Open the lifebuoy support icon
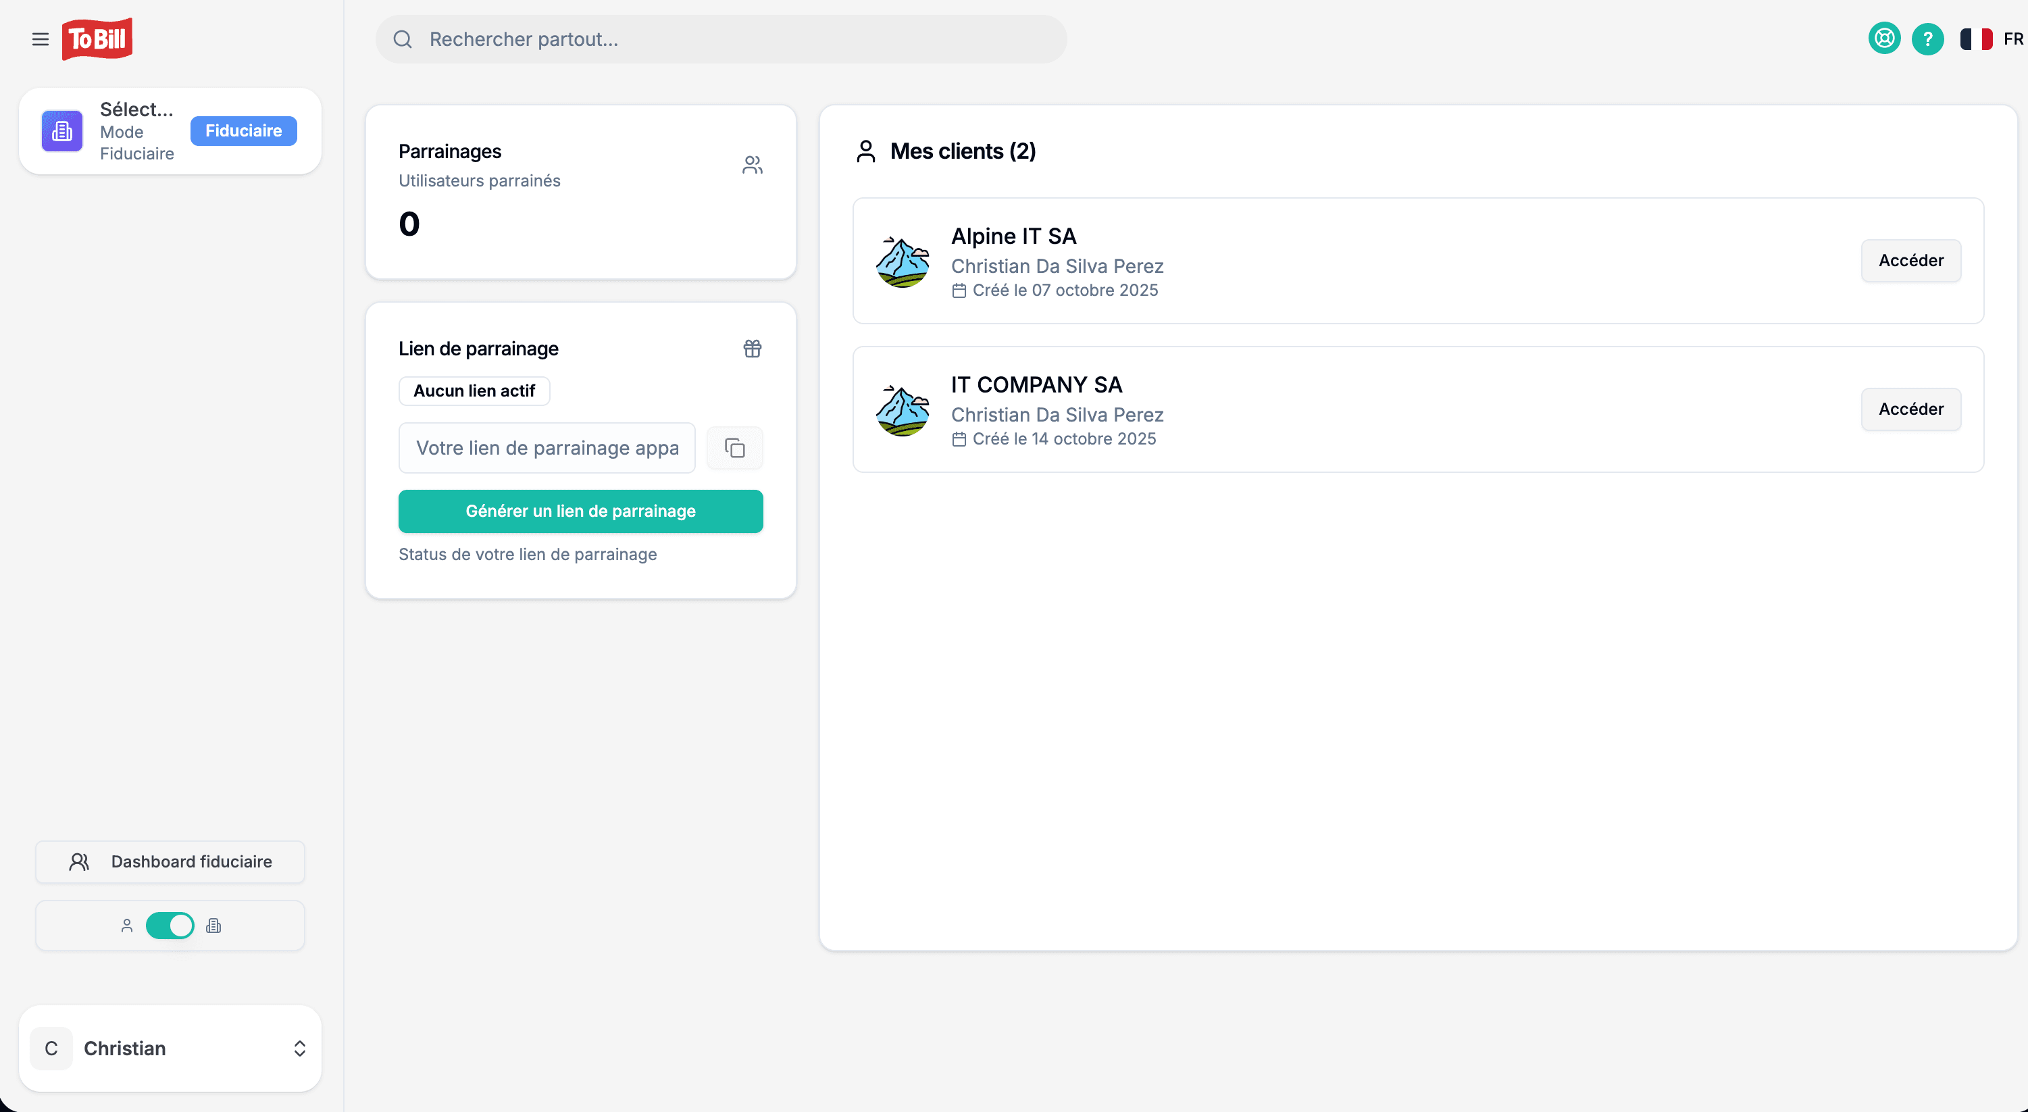Screen dimensions: 2028x1112 tap(1884, 39)
